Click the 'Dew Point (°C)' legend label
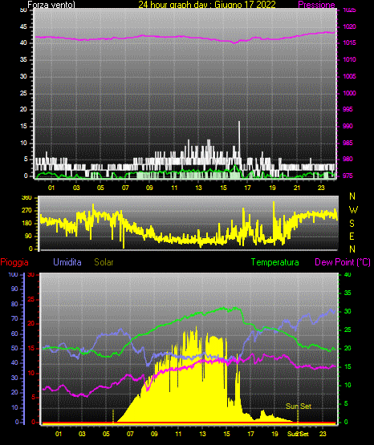This screenshot has height=445, width=374. click(x=343, y=262)
